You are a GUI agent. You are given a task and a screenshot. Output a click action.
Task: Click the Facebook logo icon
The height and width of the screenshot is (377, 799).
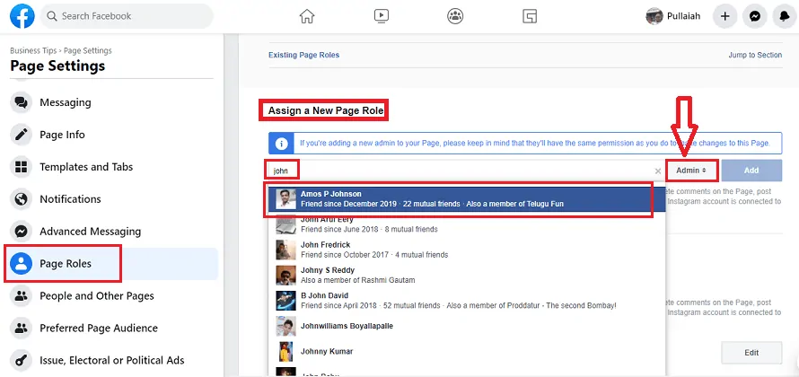point(22,16)
